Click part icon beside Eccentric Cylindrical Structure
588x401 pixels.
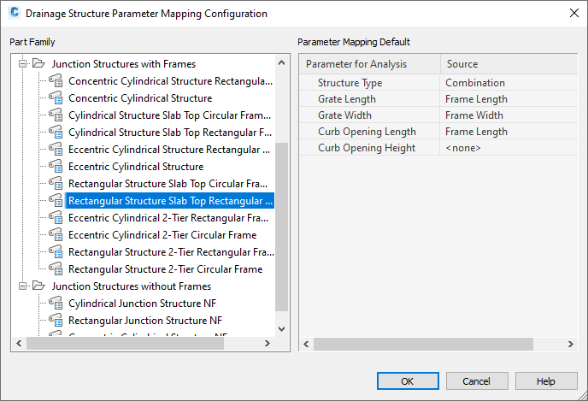click(56, 167)
